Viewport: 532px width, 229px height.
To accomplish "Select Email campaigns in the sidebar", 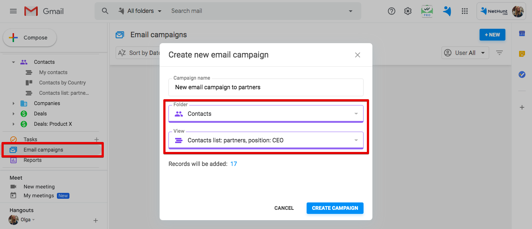I will coord(43,150).
